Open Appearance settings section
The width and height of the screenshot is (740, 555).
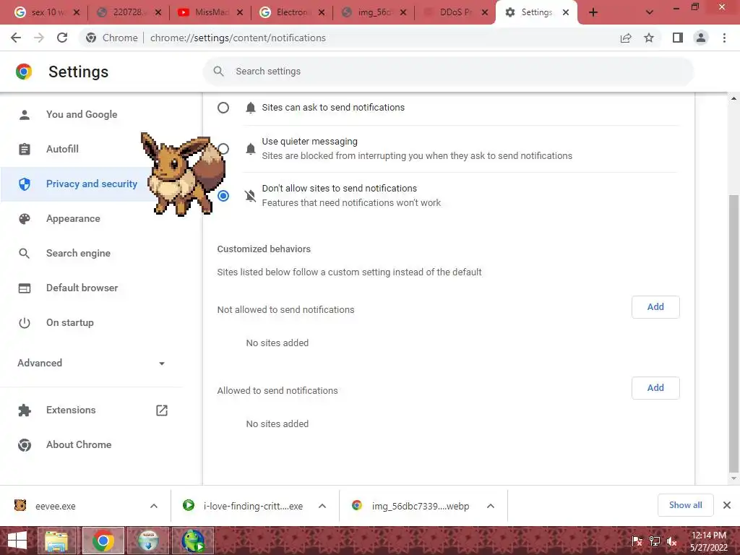tap(73, 218)
